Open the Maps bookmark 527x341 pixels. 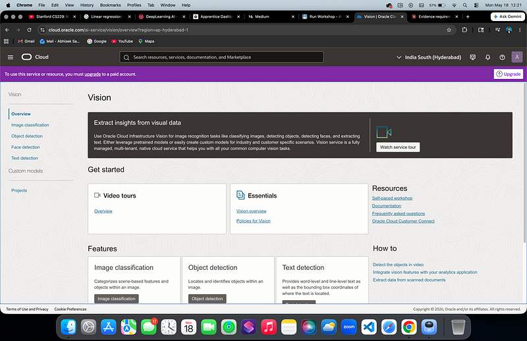[x=146, y=41]
